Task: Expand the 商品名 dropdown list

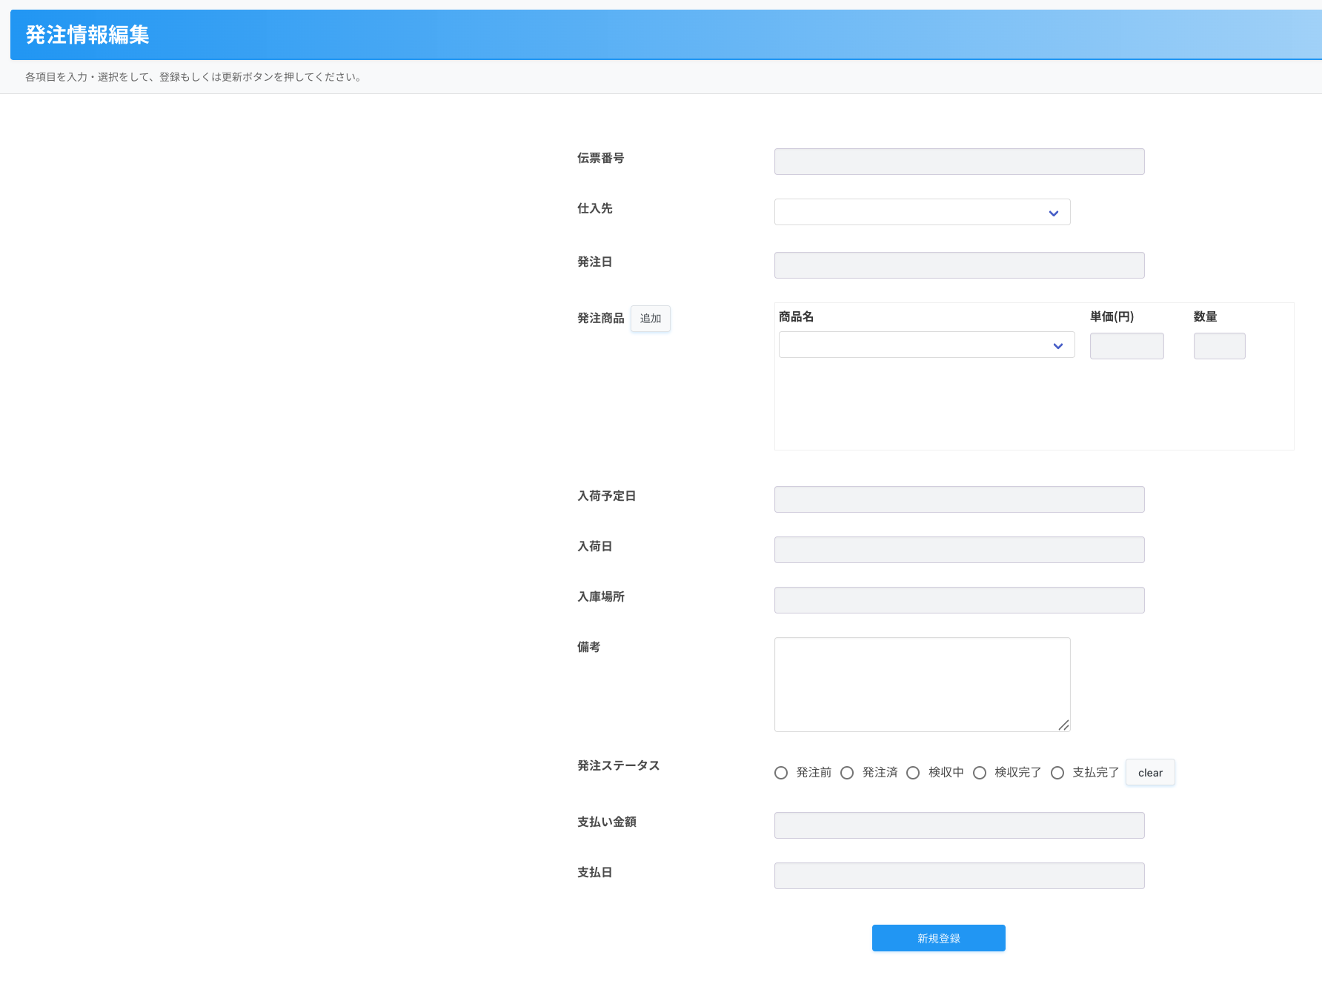Action: 926,345
